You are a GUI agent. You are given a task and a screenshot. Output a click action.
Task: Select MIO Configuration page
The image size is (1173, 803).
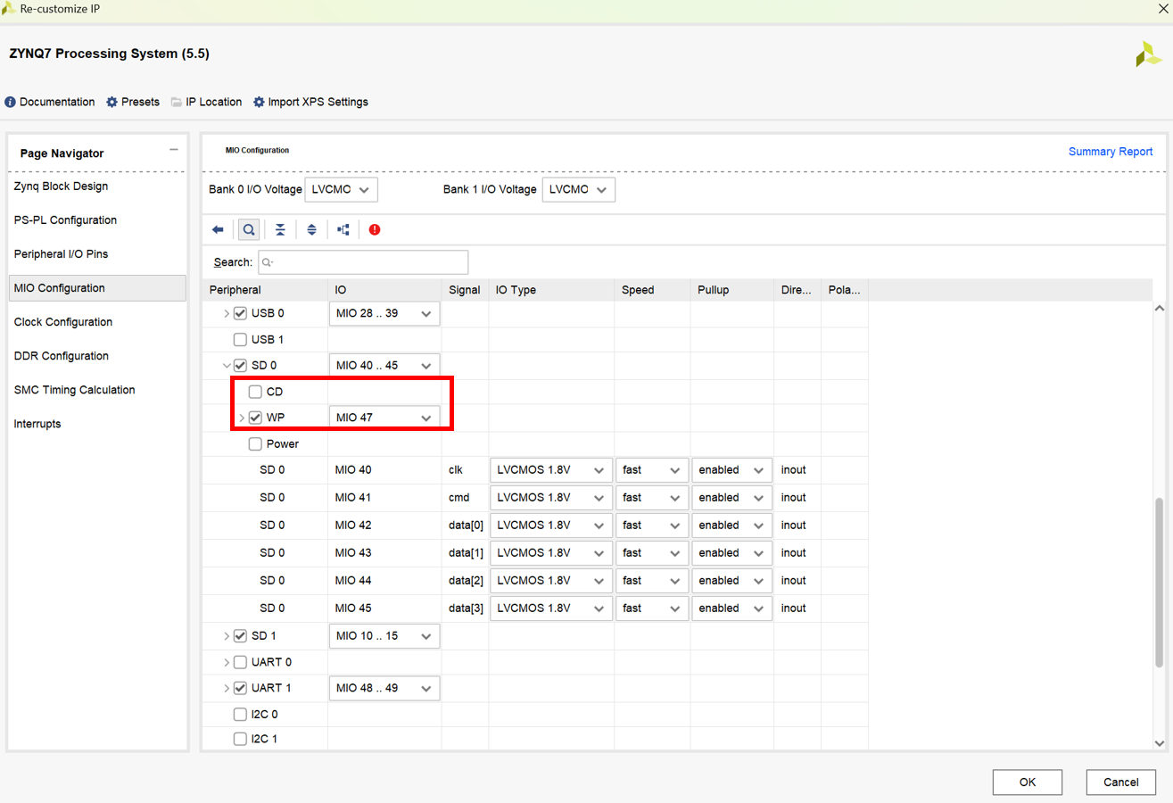pyautogui.click(x=97, y=288)
